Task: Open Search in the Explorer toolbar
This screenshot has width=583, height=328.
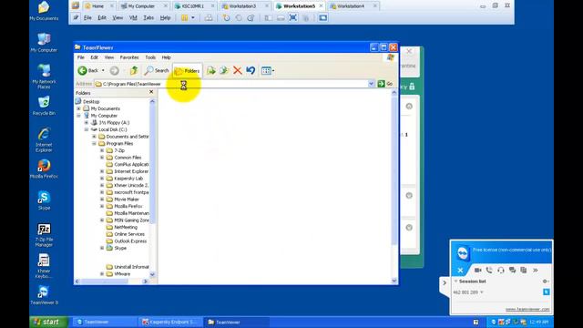Action: (157, 70)
